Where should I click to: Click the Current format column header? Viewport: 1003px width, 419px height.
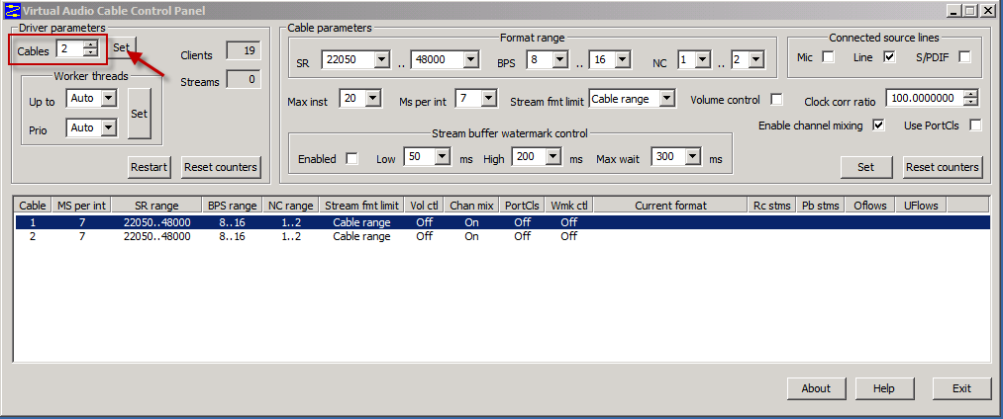(x=670, y=205)
